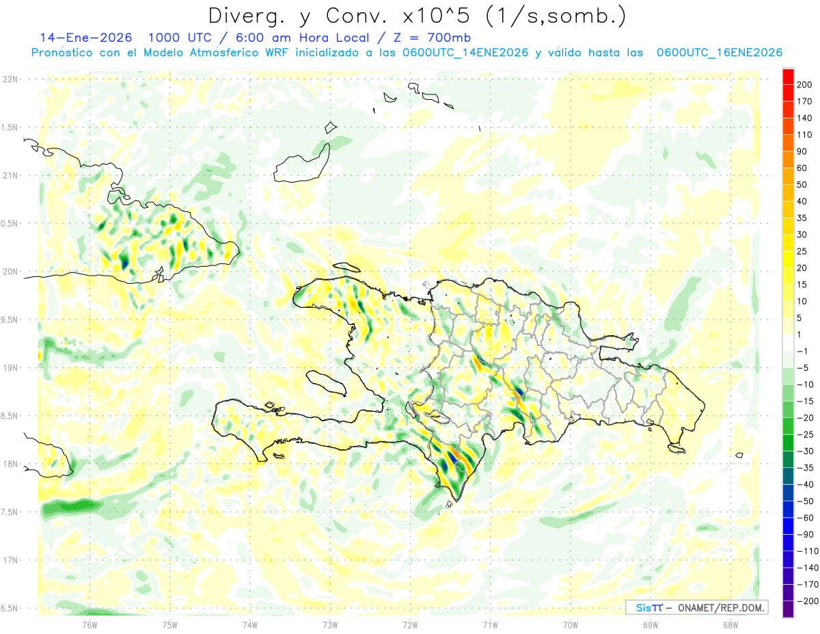The width and height of the screenshot is (820, 634).
Task: Click the '200' value at the color scale top
Action: click(x=804, y=85)
